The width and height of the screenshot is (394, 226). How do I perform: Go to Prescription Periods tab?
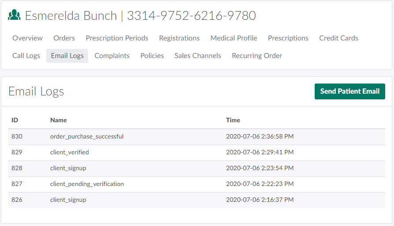tap(117, 38)
